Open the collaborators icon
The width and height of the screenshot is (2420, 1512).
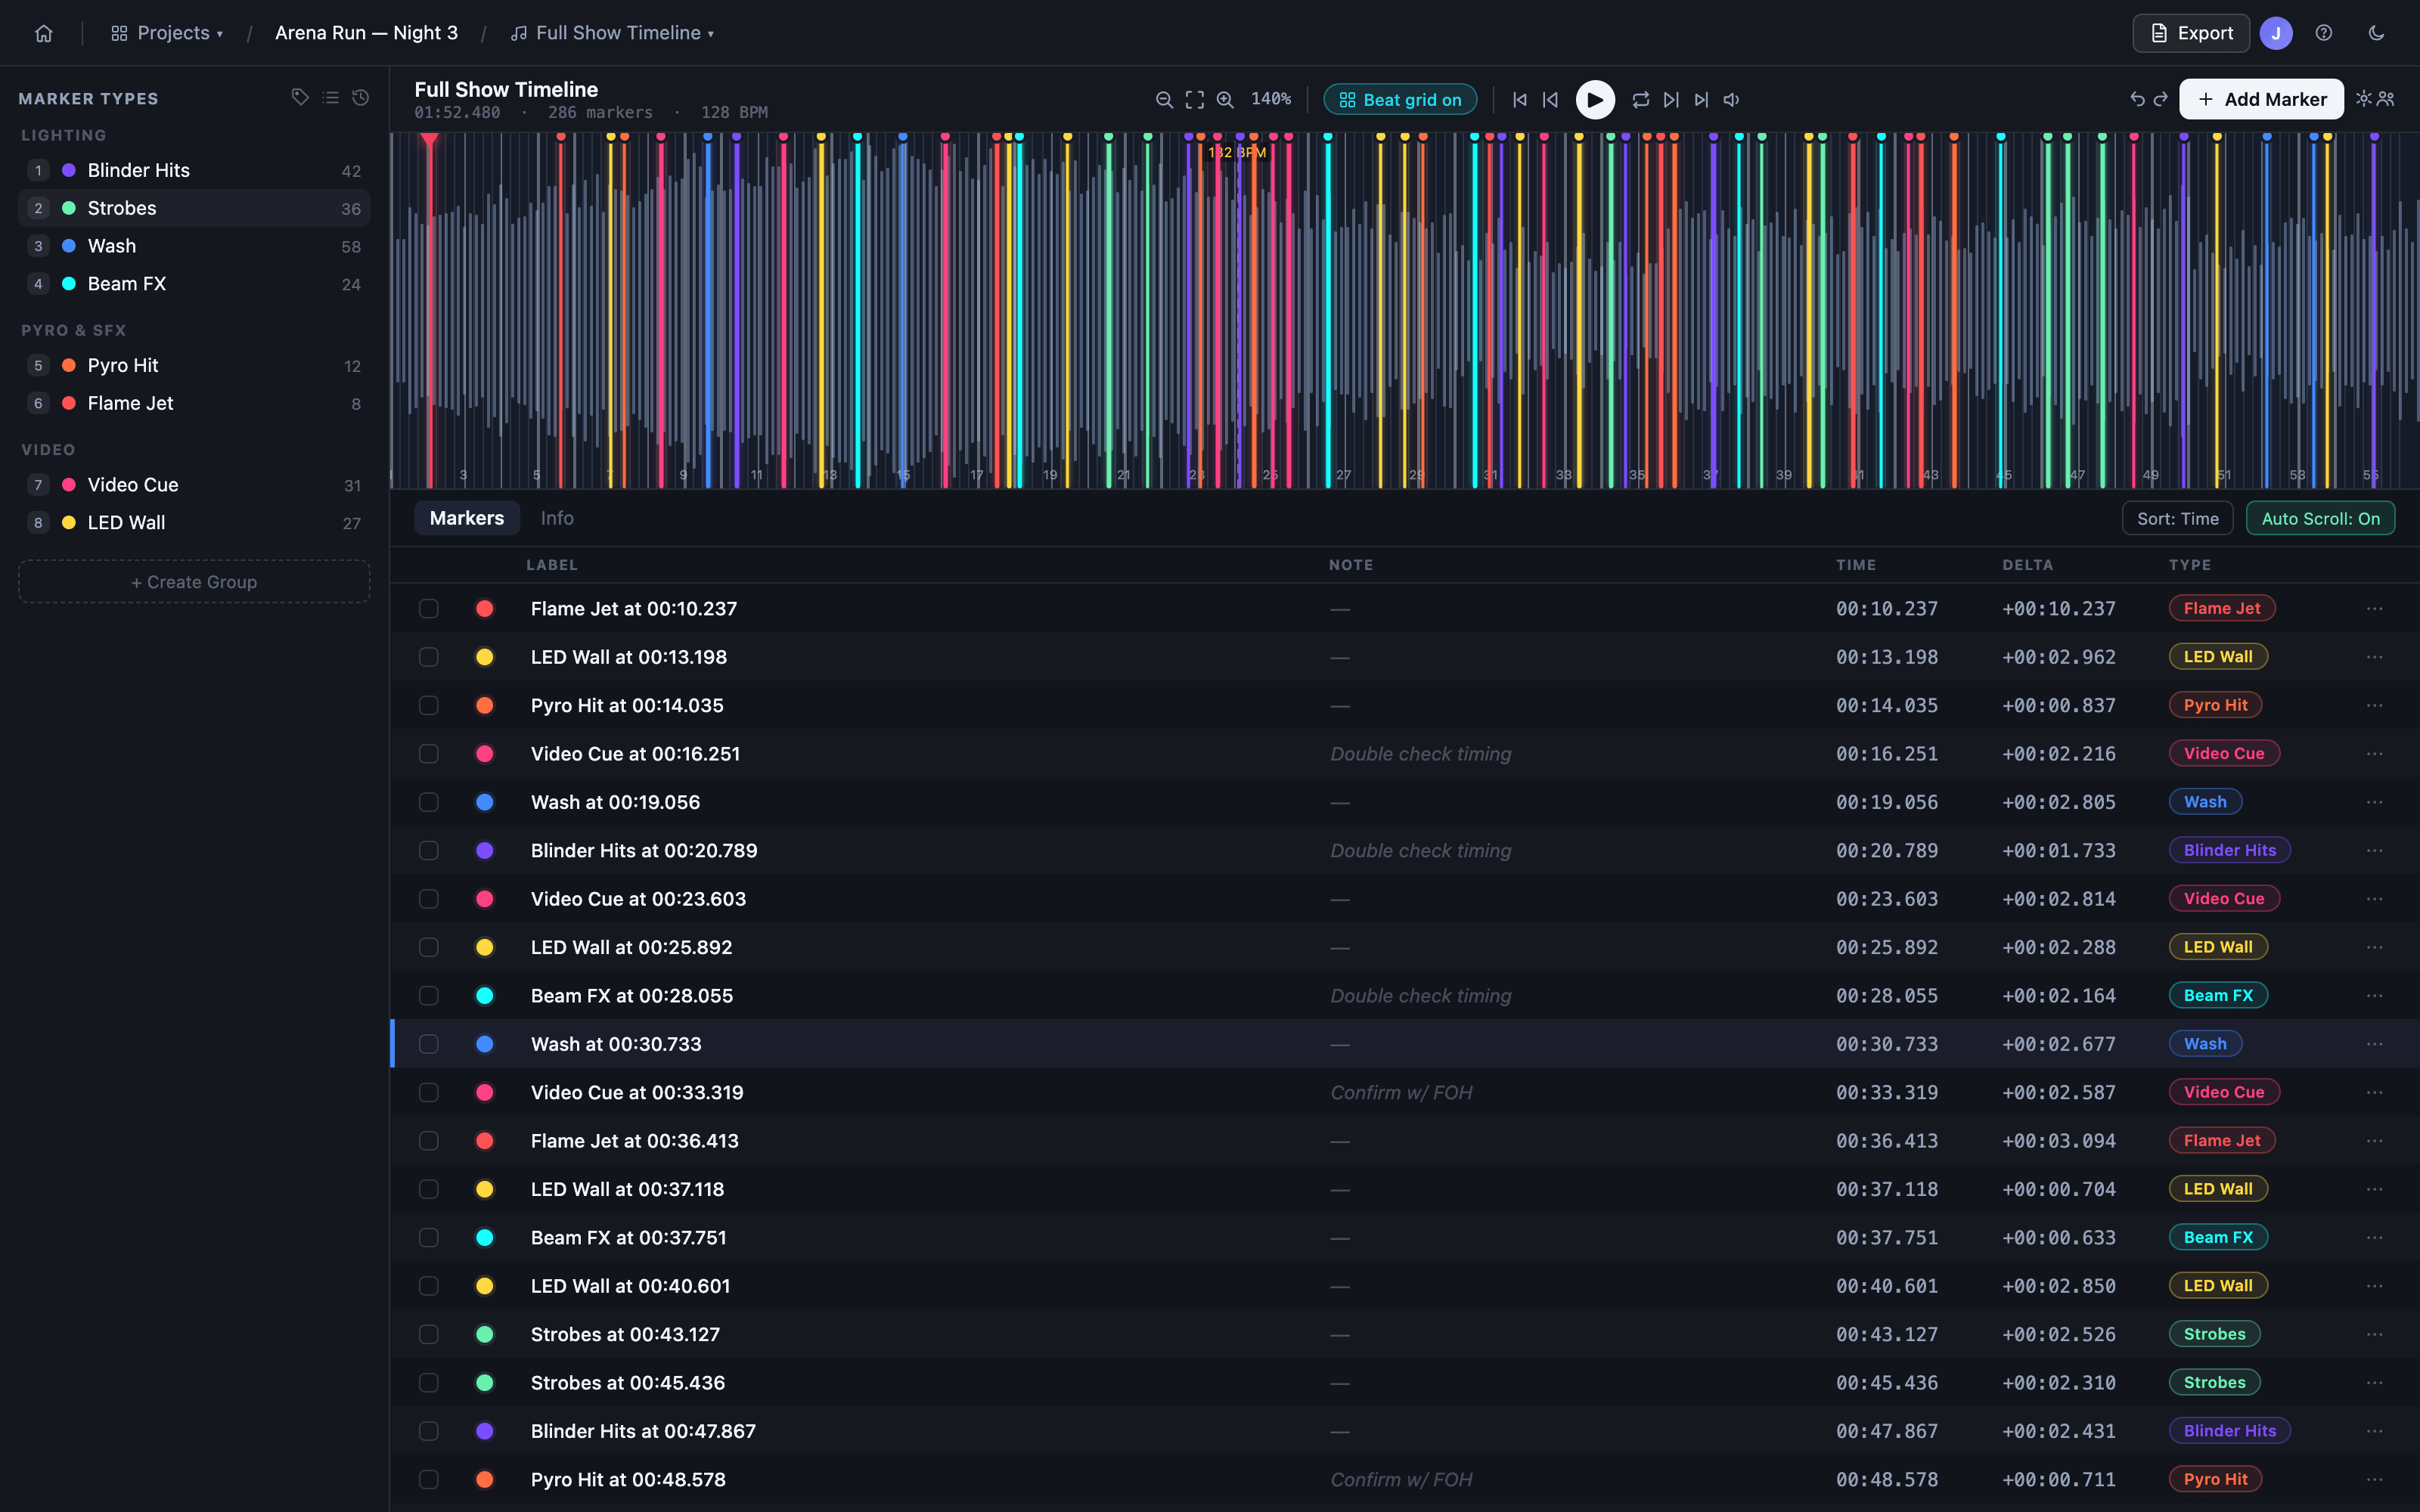(2386, 98)
